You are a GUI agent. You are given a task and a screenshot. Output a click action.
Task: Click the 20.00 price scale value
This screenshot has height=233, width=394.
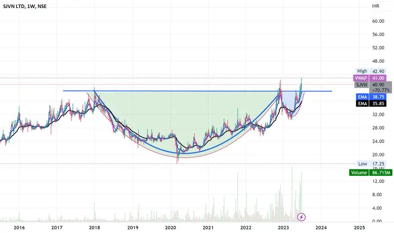click(x=378, y=155)
